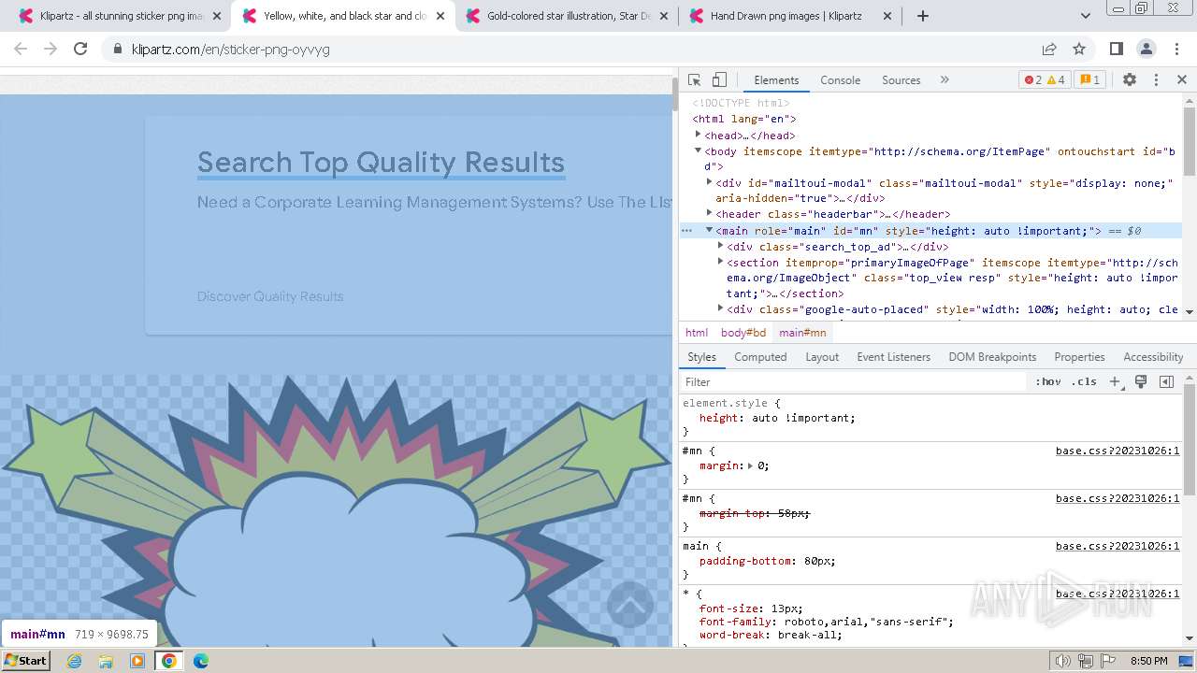This screenshot has width=1197, height=673.
Task: Close the Yellow, white, and black star tab
Action: [x=440, y=16]
